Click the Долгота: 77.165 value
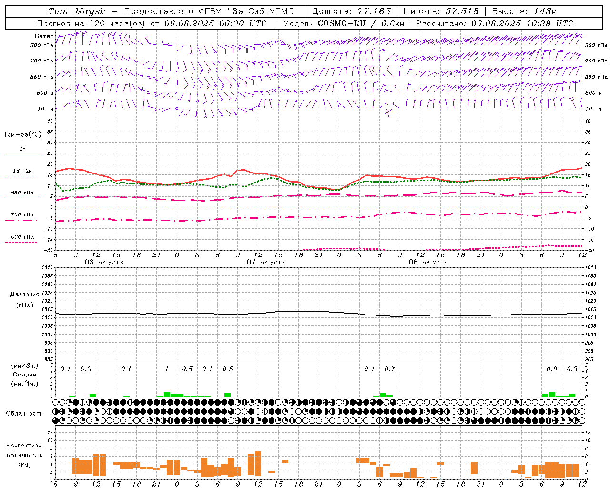The height and width of the screenshot is (488, 610). (x=351, y=11)
